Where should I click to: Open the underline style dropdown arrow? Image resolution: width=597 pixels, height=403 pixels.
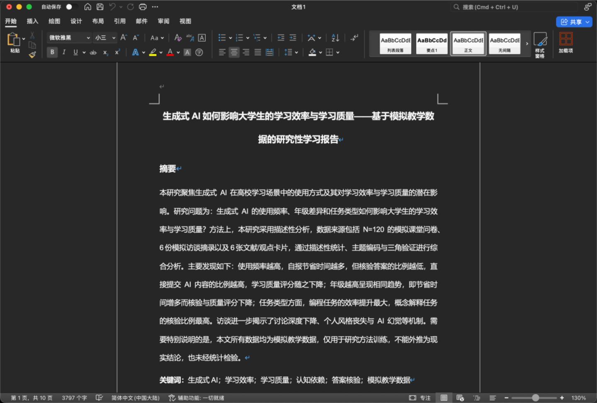pyautogui.click(x=84, y=52)
